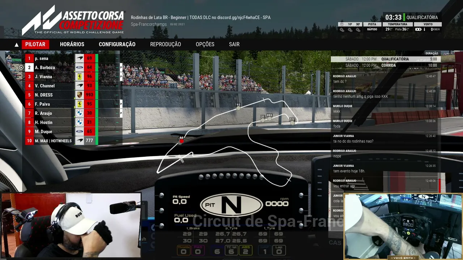Image resolution: width=463 pixels, height=260 pixels.
Task: Click the checkered start-finish flag on map
Action: 181,159
